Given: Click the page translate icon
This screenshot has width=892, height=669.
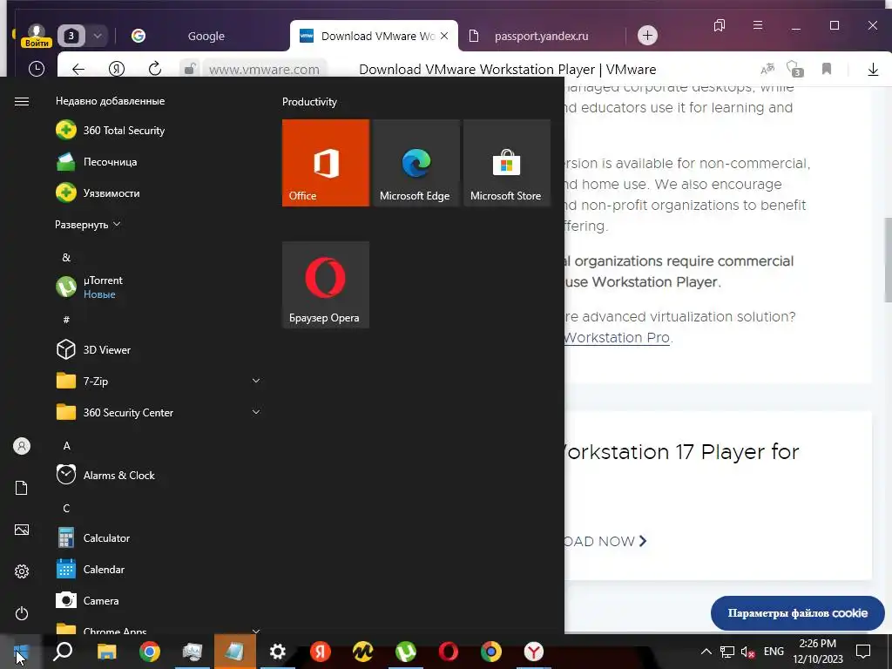Looking at the screenshot, I should click(767, 70).
